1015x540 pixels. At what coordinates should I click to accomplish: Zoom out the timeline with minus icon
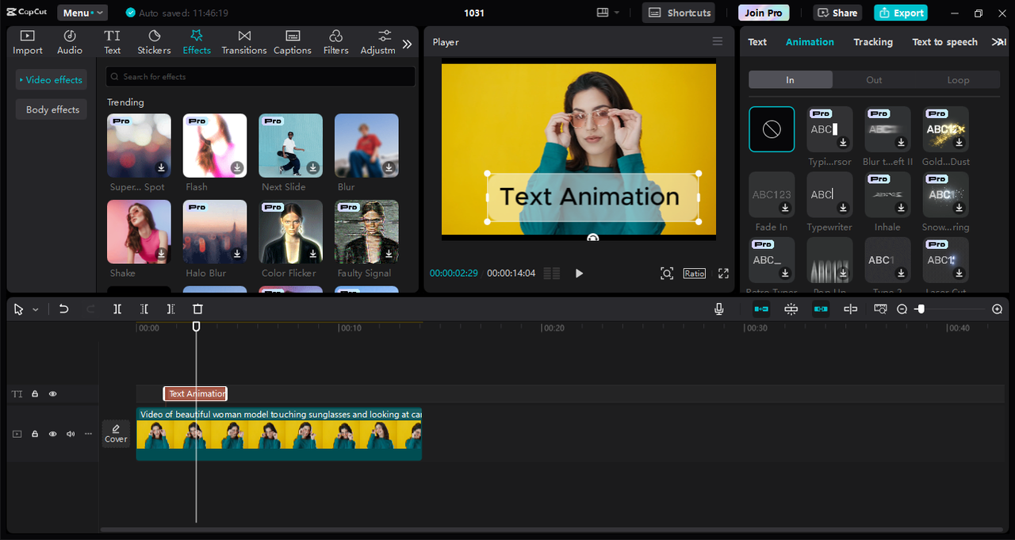(902, 309)
